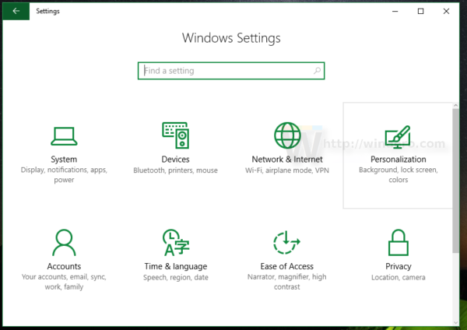Screen dimensions: 467x330
Task: Click the vertical scrollbar thumb
Action: pyautogui.click(x=455, y=181)
